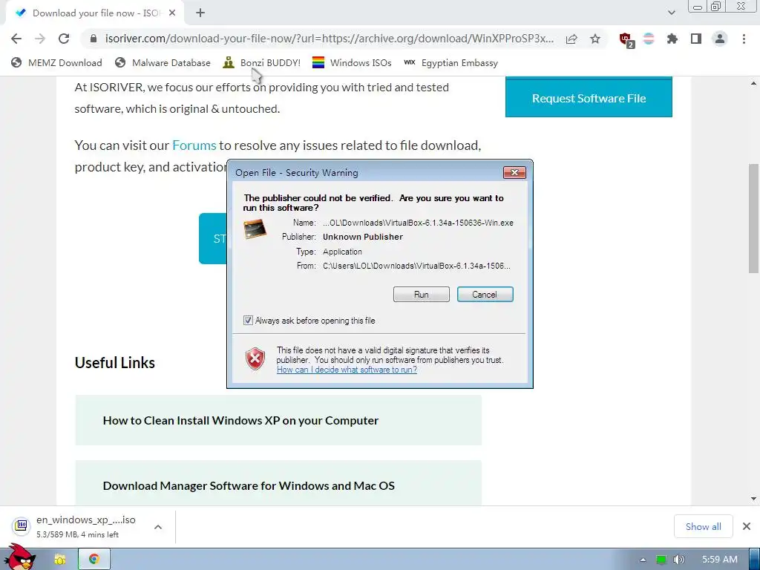Screen dimensions: 760x570
Task: Open the Chrome profile avatar
Action: [720, 39]
